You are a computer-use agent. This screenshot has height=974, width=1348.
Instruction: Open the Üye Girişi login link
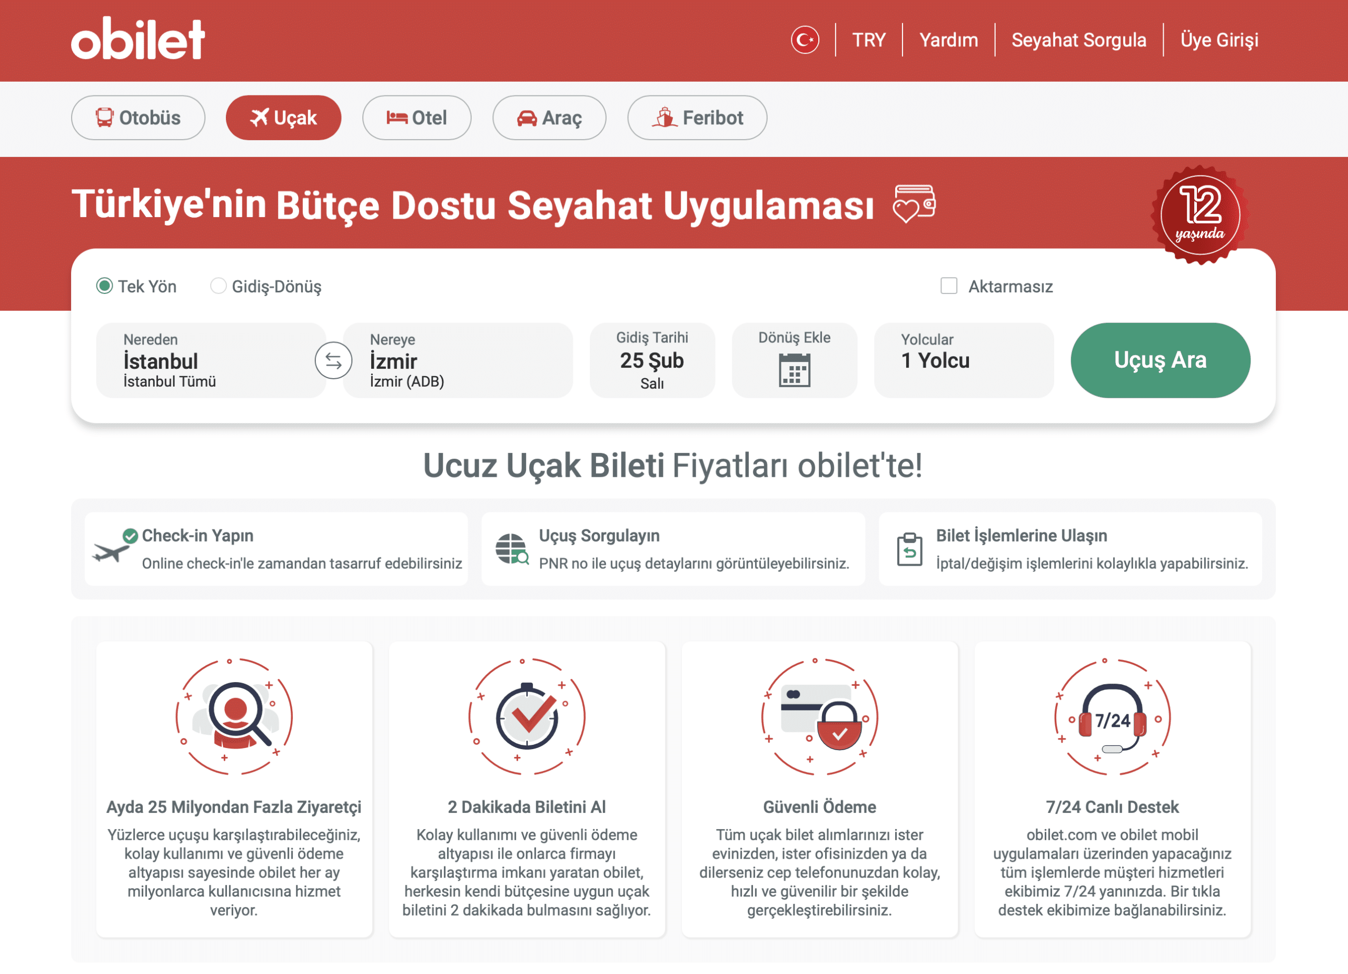[x=1219, y=40]
